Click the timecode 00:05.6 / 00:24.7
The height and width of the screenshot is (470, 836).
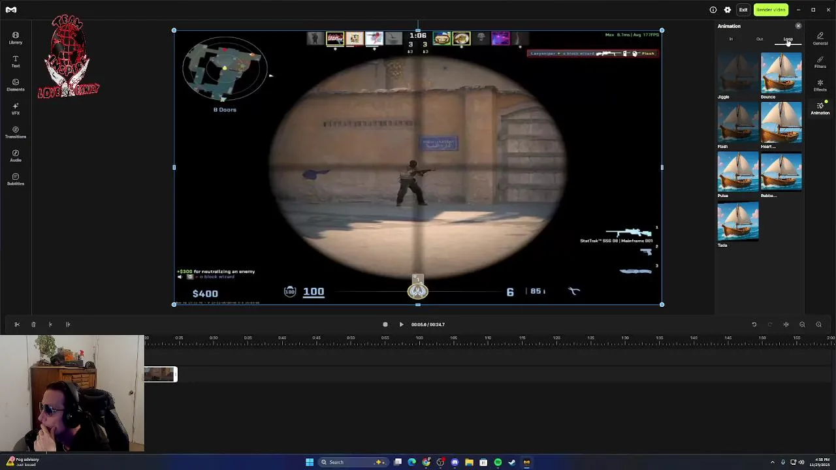tap(428, 324)
